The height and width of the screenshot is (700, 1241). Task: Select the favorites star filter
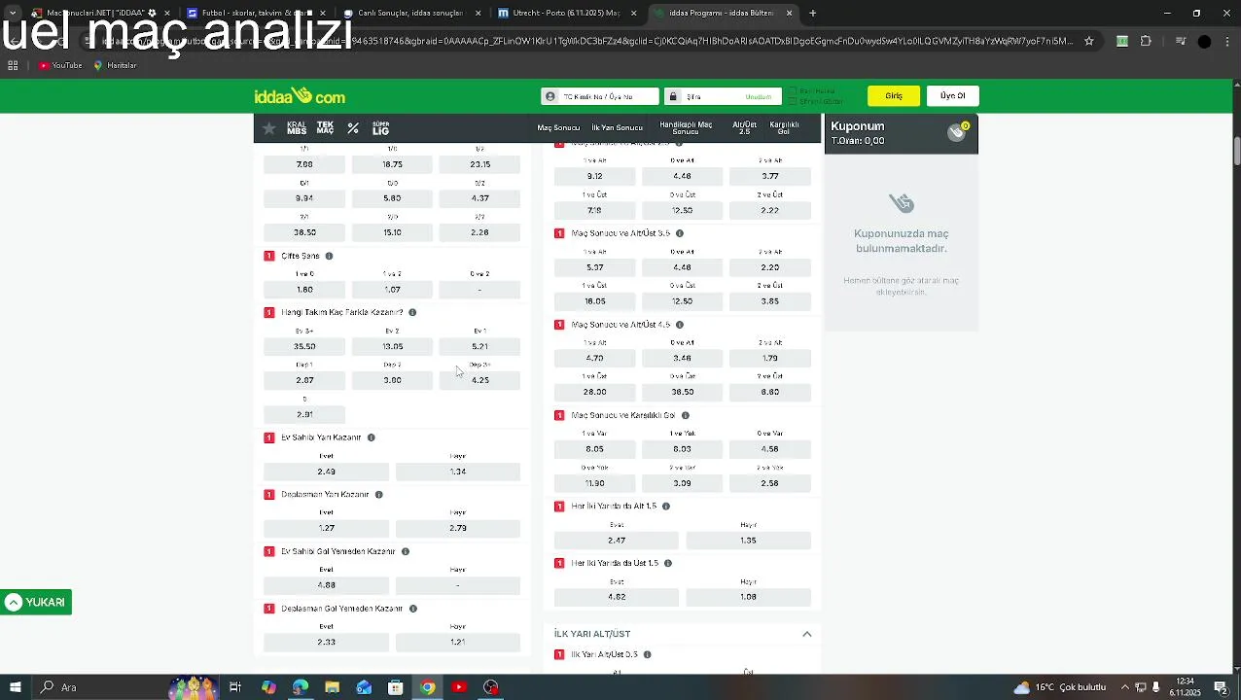pyautogui.click(x=269, y=128)
